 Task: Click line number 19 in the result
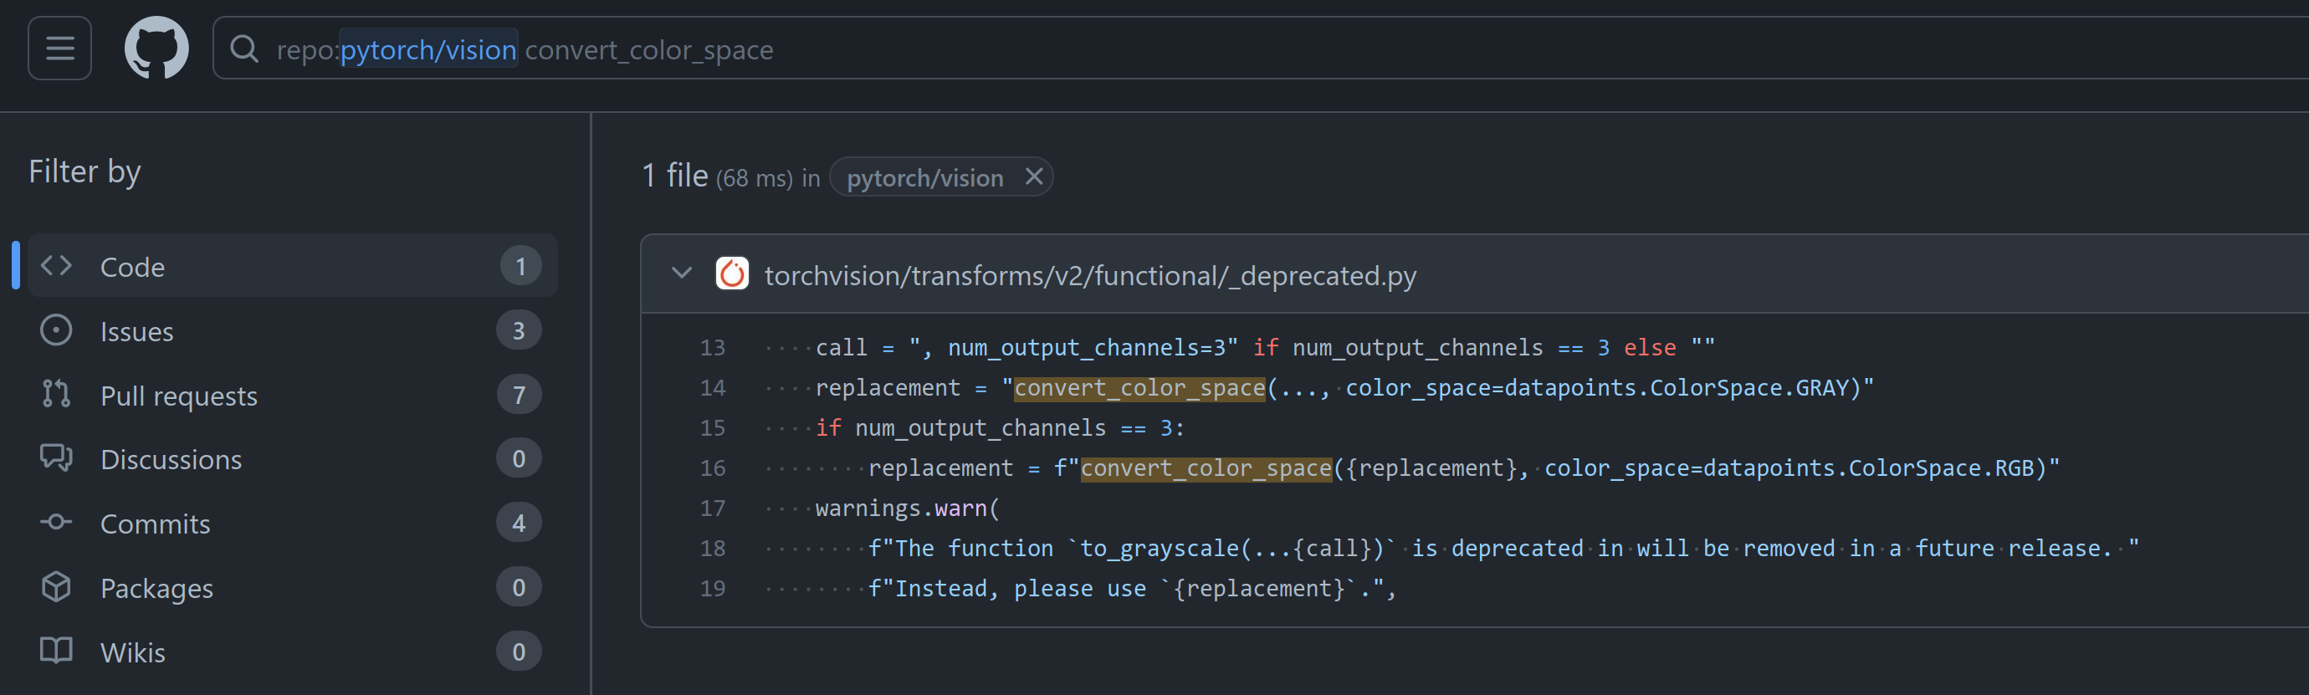coord(713,589)
